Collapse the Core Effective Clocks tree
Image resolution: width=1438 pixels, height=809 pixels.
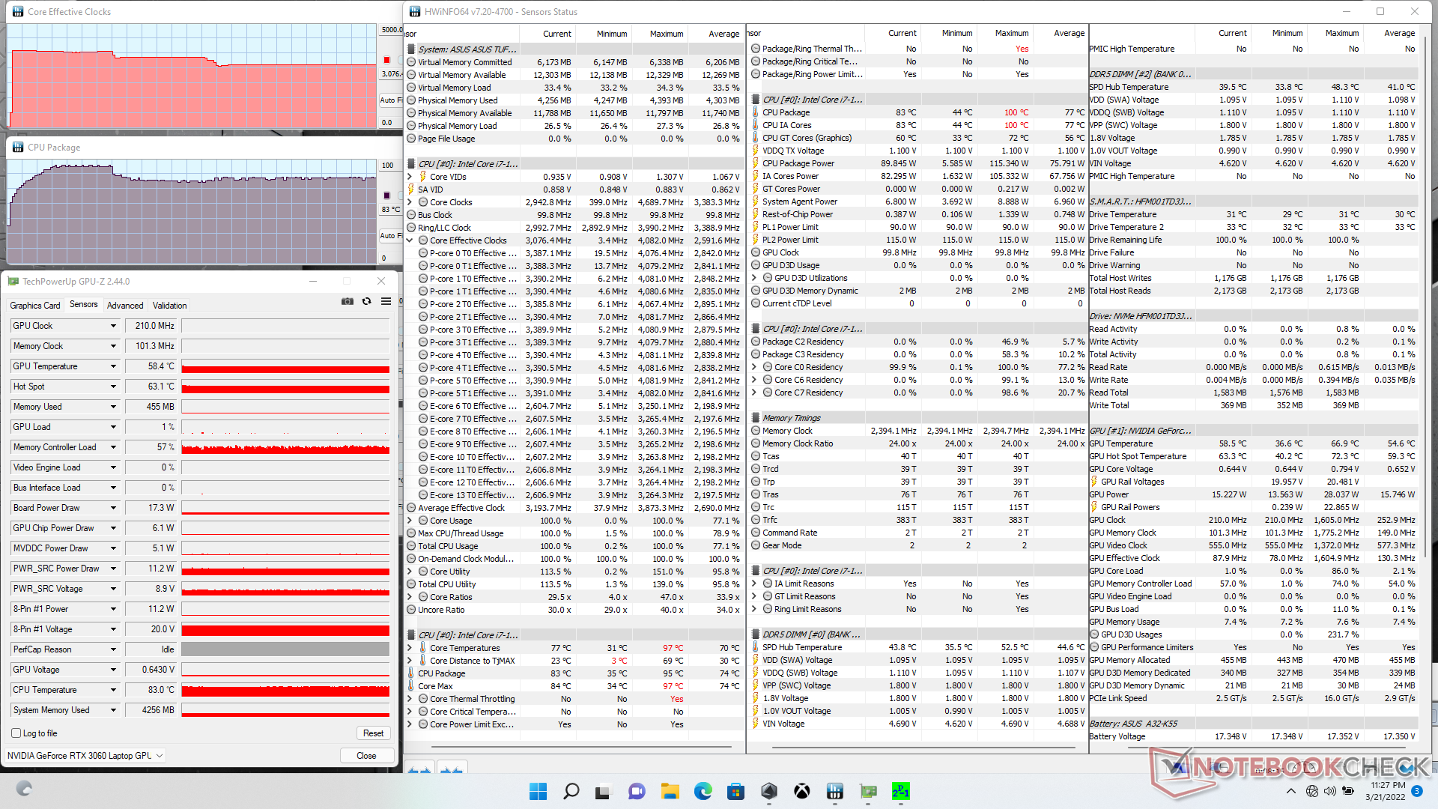tap(410, 240)
